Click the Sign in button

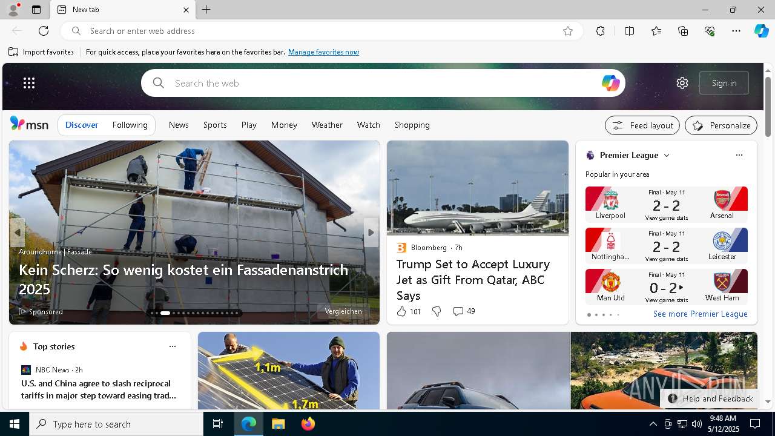pyautogui.click(x=724, y=83)
